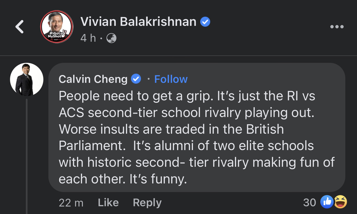The image size is (357, 214).
Task: Tap the 22 m comment timestamp
Action: pos(71,203)
